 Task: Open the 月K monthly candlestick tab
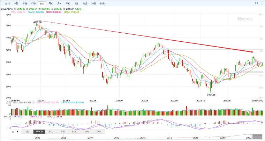59,3
